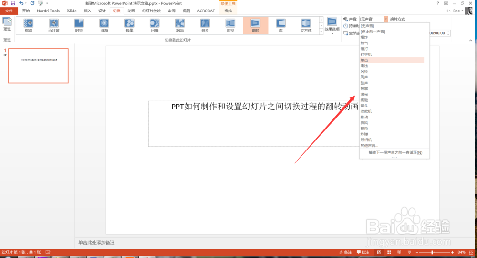Switch to the 幻灯片放映 tab
The width and height of the screenshot is (477, 258).
tap(151, 11)
